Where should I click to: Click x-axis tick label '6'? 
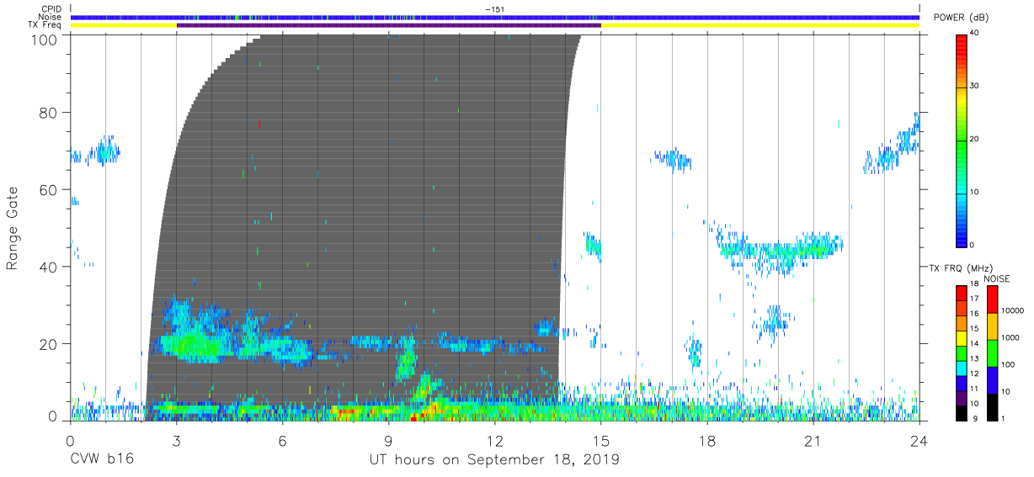(x=282, y=441)
